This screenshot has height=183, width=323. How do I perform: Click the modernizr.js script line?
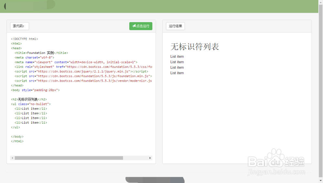83,81
